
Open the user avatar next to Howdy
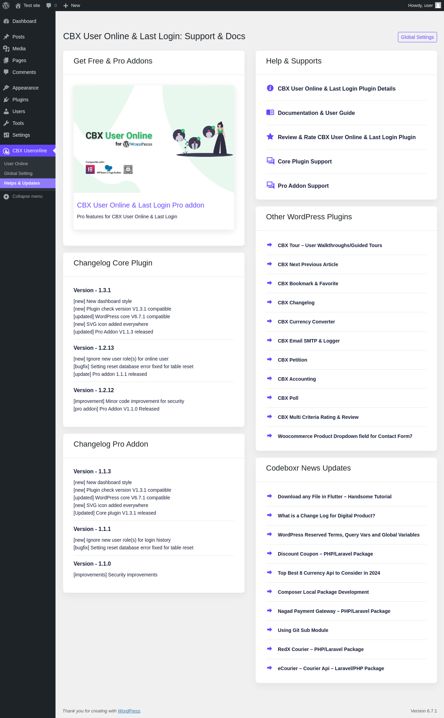tap(438, 6)
